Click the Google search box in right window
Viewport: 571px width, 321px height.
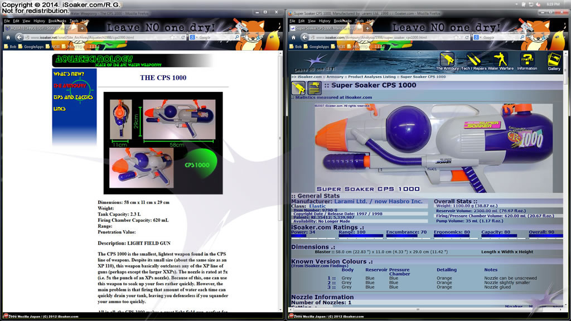click(x=500, y=37)
